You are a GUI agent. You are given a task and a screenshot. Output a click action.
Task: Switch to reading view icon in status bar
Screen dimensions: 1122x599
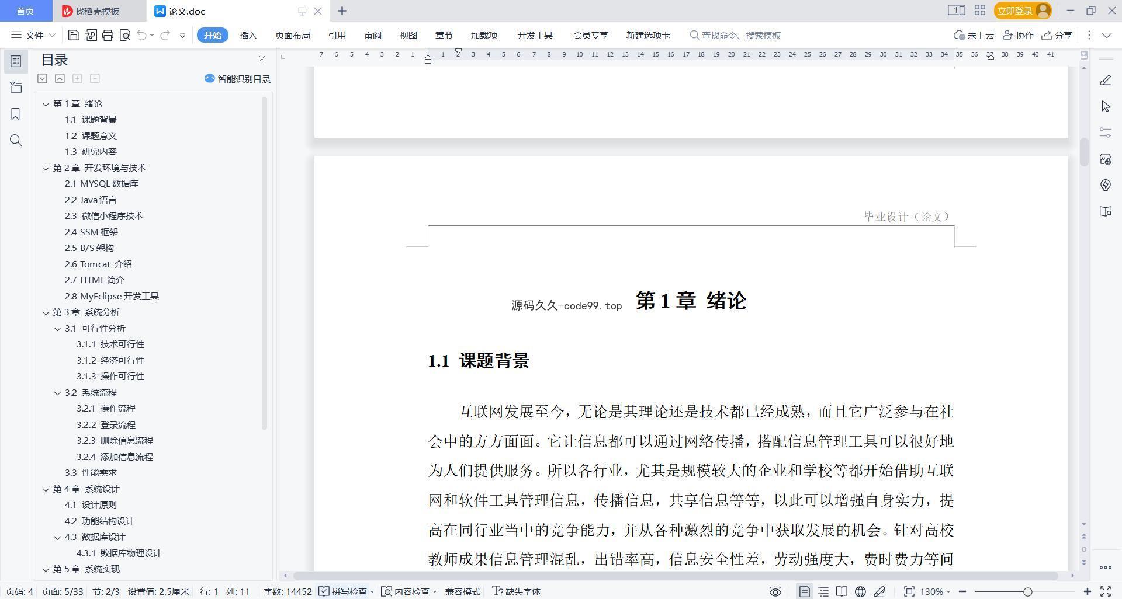[841, 591]
